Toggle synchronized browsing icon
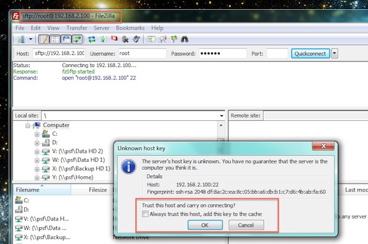The image size is (368, 244). [x=174, y=39]
